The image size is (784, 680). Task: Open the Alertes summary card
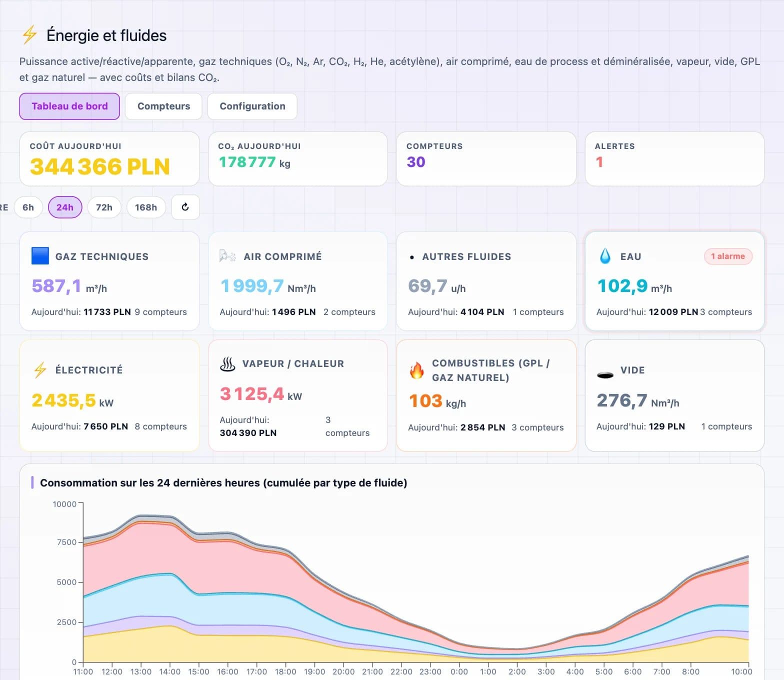674,158
